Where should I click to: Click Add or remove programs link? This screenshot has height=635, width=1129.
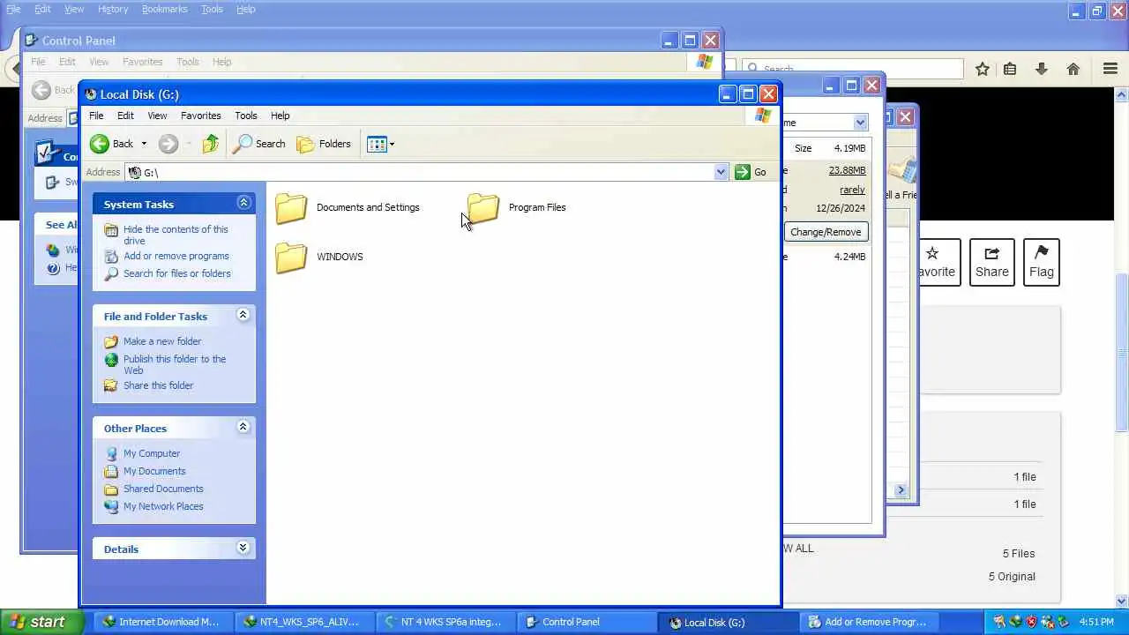click(x=176, y=256)
